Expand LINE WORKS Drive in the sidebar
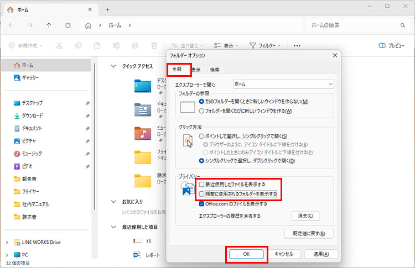 (7, 242)
